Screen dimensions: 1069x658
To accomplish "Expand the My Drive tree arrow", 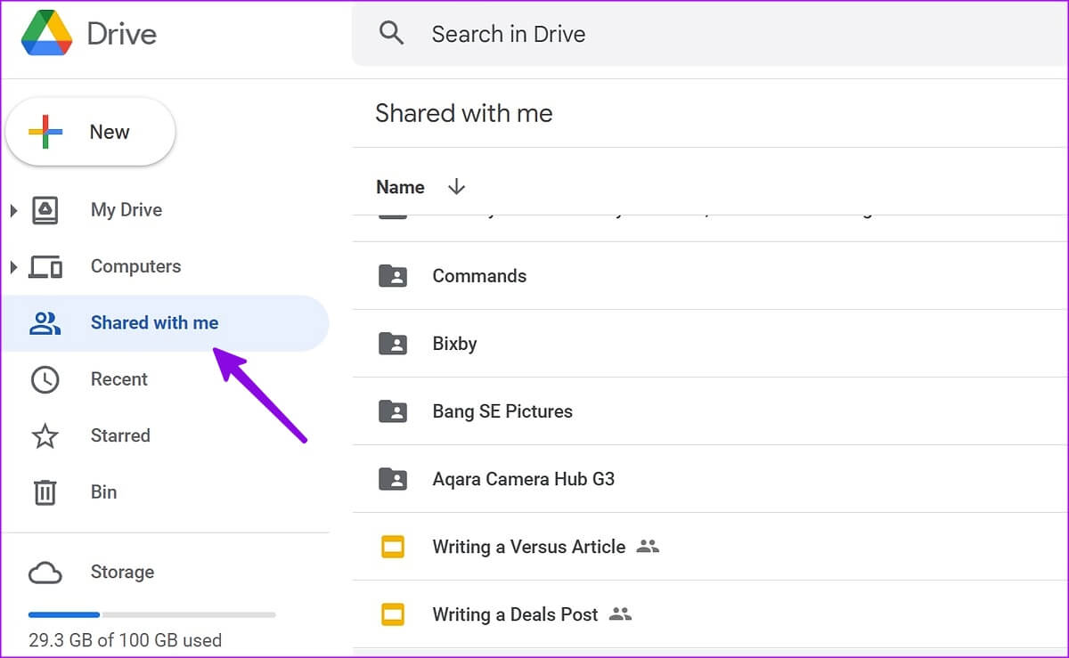I will coord(13,211).
